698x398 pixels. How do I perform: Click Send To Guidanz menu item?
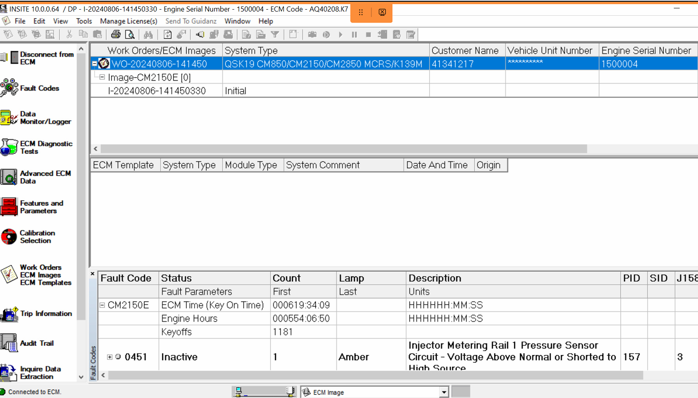coord(191,21)
